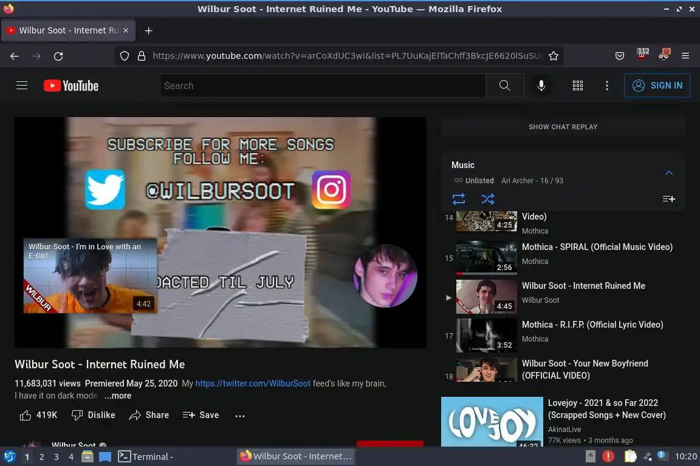Screen dimensions: 700x466
Task: Show tracking protection shield info
Action: coord(125,56)
